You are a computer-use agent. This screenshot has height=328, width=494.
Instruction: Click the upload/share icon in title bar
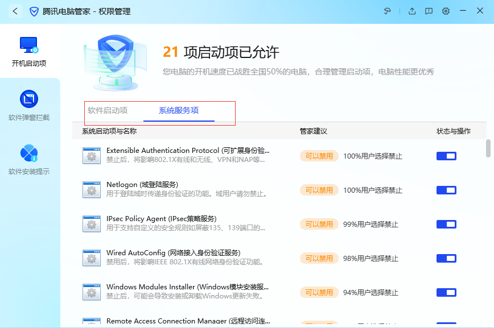[x=412, y=11]
